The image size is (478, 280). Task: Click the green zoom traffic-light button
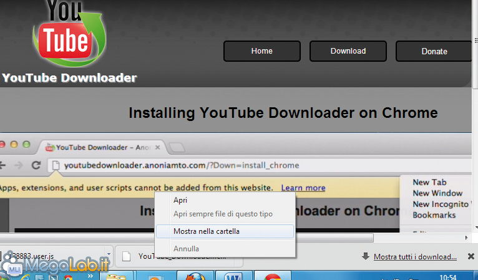click(x=27, y=145)
